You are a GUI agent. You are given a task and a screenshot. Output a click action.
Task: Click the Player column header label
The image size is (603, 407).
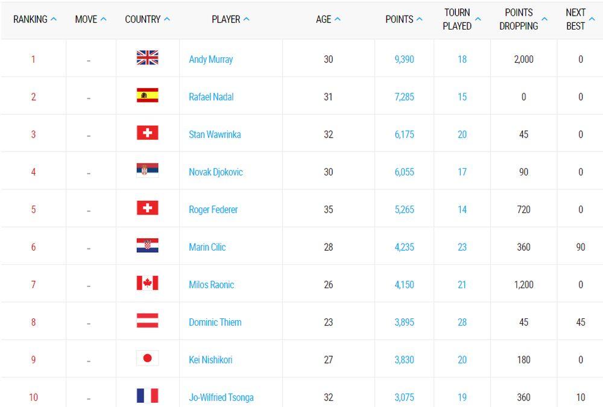[226, 19]
